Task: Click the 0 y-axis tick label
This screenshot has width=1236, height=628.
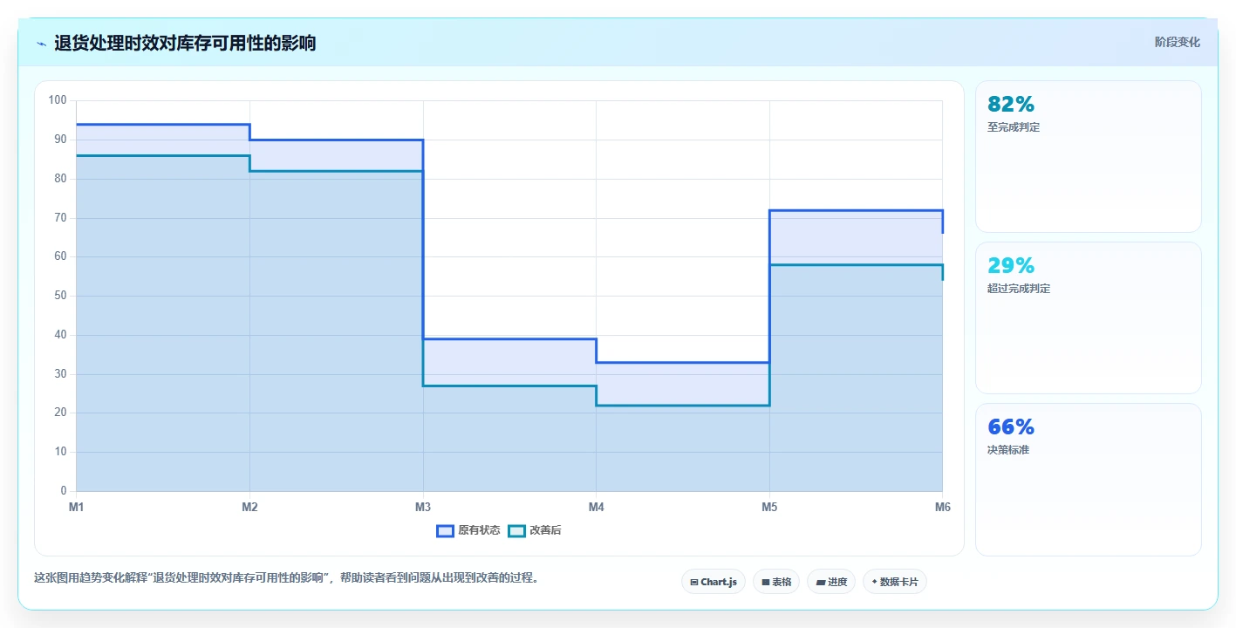Action: pyautogui.click(x=64, y=491)
